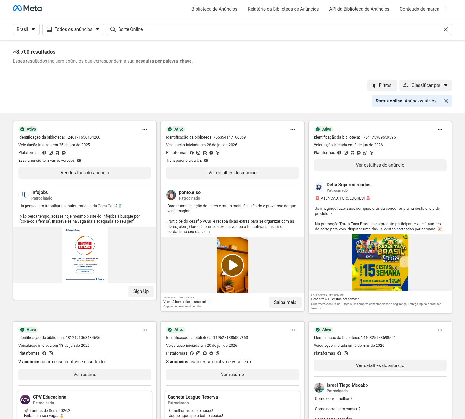
Task: Click 'Ver resumo' on Cacheta League Reserva ad
Action: pos(232,375)
